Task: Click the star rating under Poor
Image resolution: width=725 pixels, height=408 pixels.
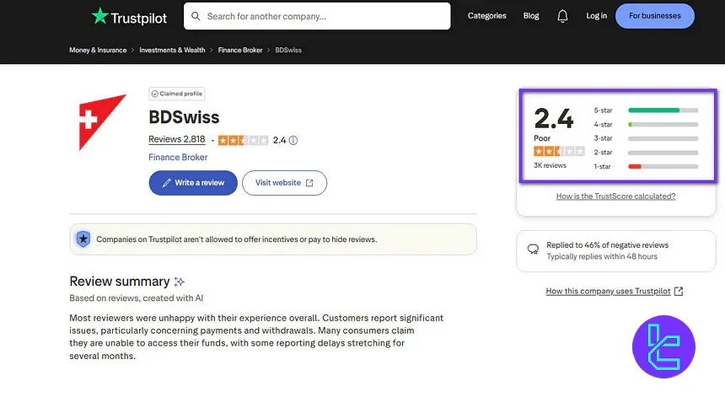Action: coord(559,151)
